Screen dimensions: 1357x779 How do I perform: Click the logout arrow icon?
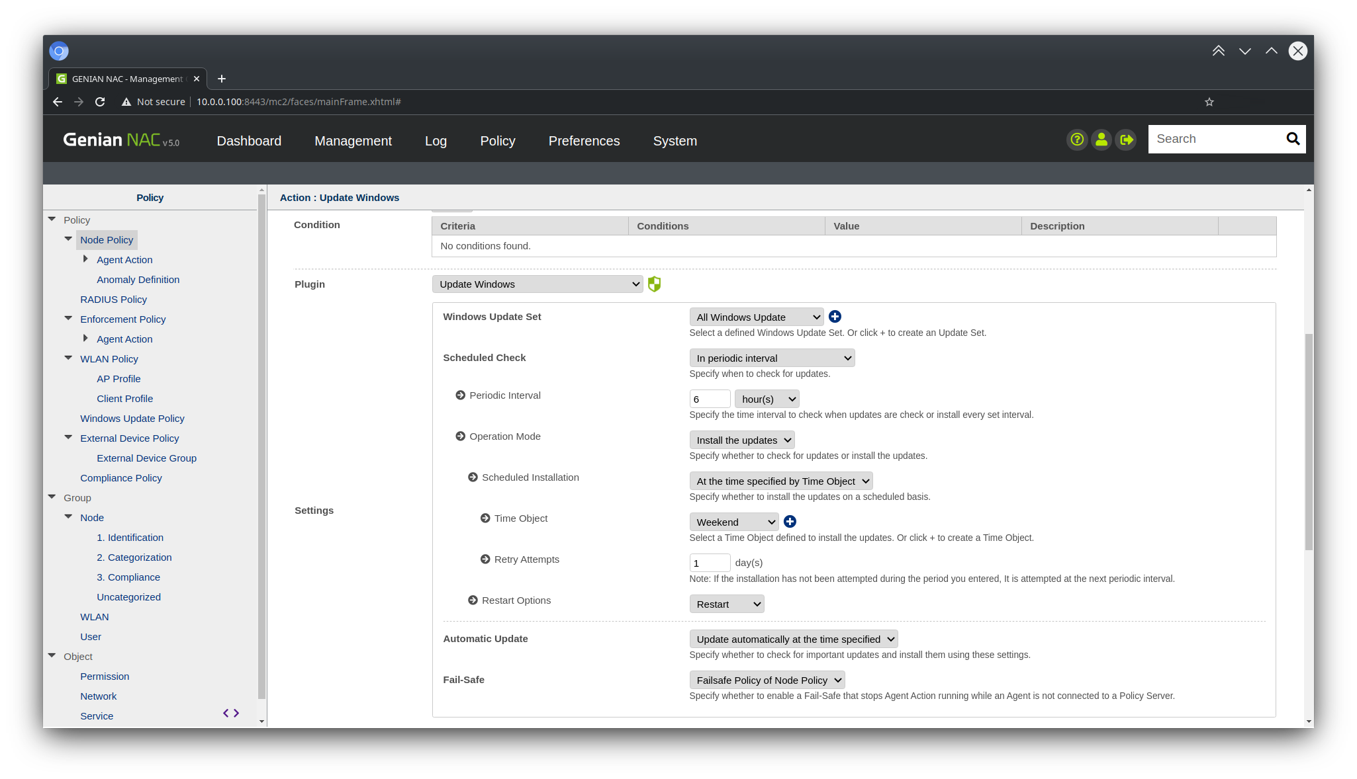tap(1126, 140)
